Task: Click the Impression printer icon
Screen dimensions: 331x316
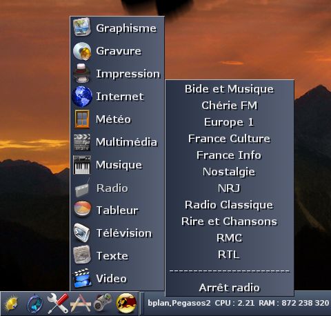Action: point(81,73)
